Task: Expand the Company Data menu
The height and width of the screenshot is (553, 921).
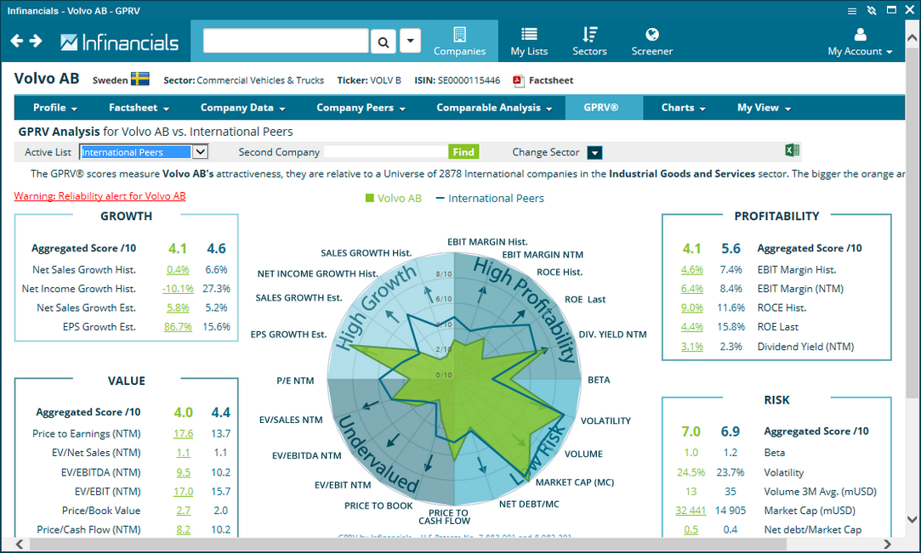Action: pos(243,108)
